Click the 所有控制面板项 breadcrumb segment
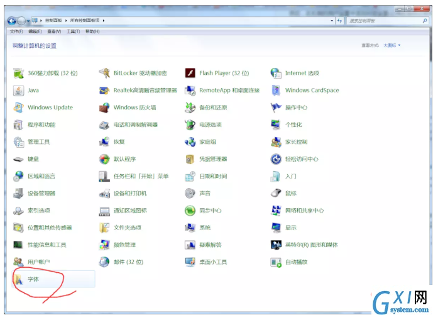This screenshot has width=433, height=315. (x=84, y=21)
